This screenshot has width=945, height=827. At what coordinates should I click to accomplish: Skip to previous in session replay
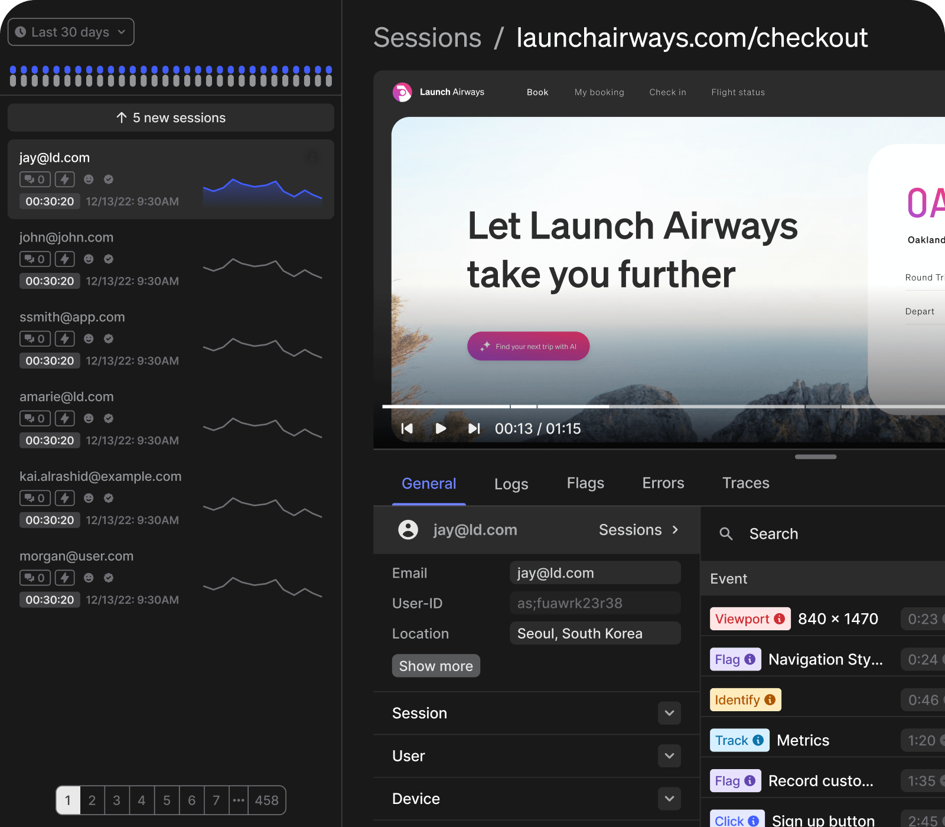(x=407, y=428)
